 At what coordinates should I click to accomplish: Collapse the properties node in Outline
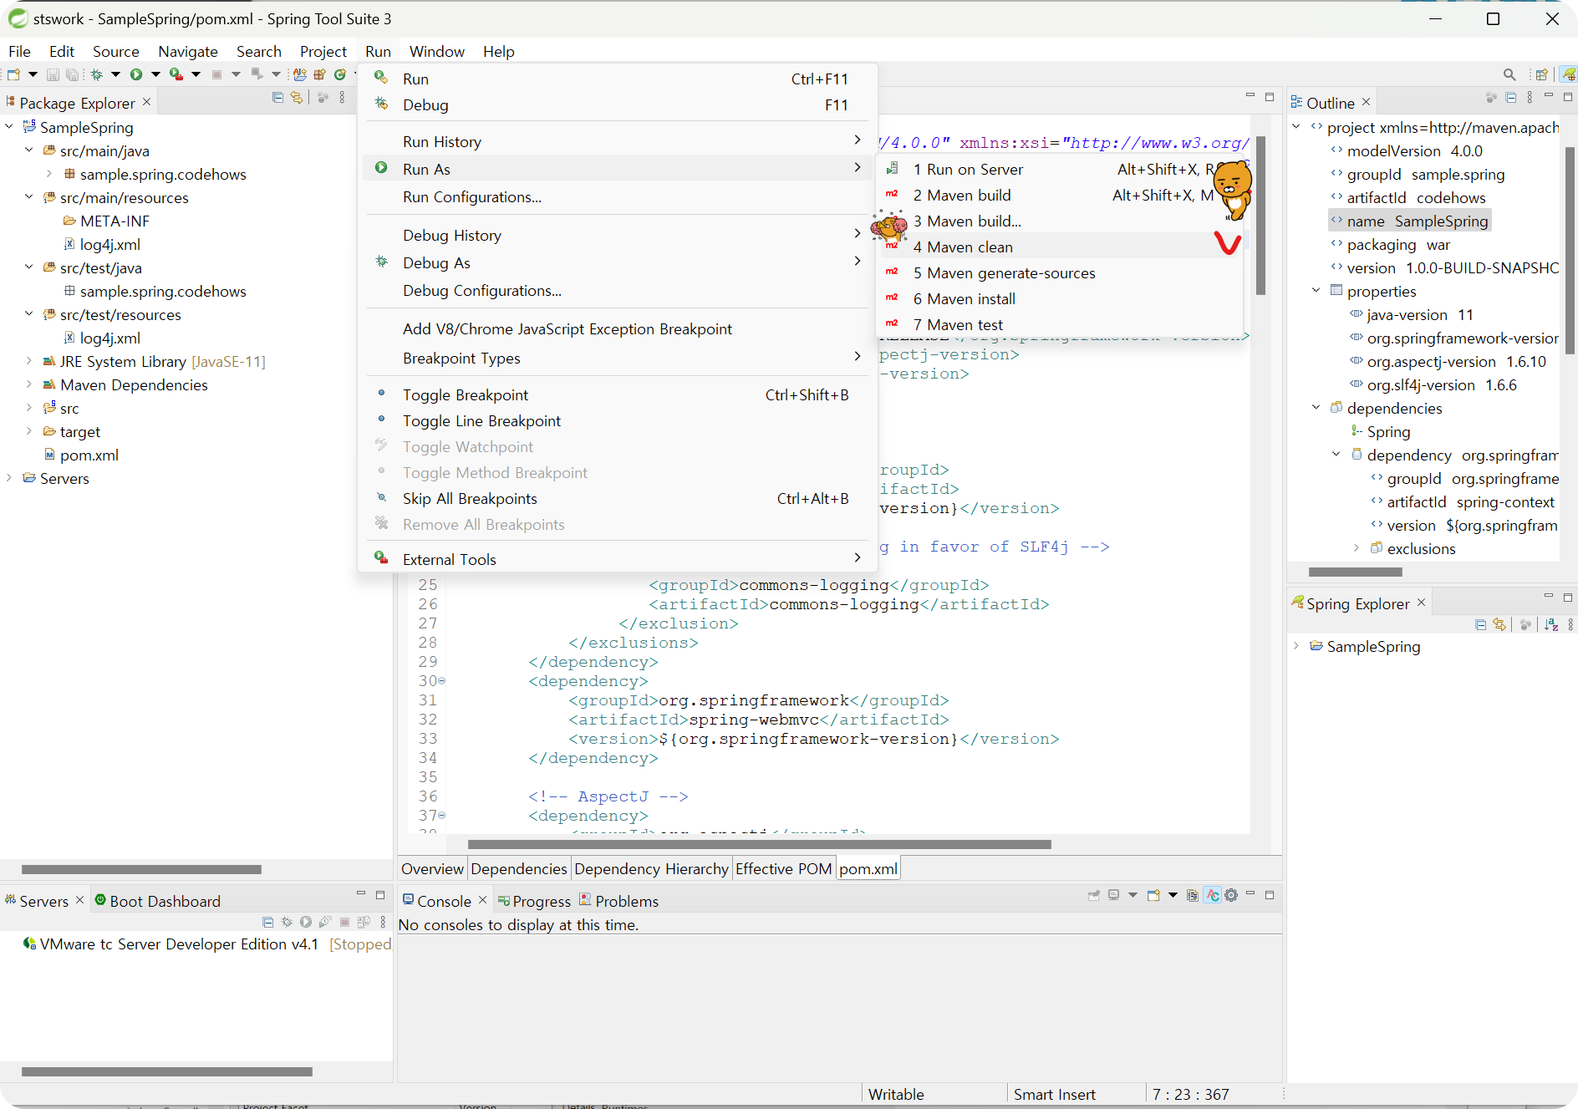pyautogui.click(x=1316, y=291)
